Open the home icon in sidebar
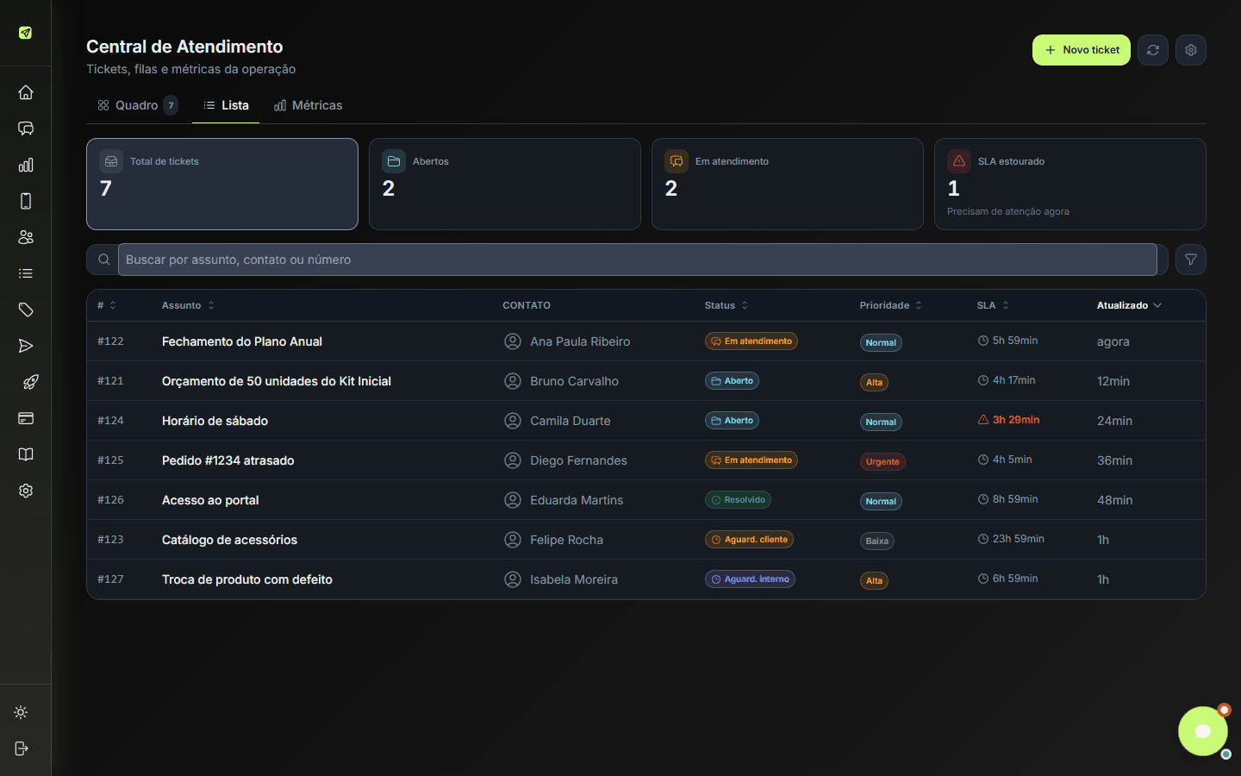 [x=26, y=92]
